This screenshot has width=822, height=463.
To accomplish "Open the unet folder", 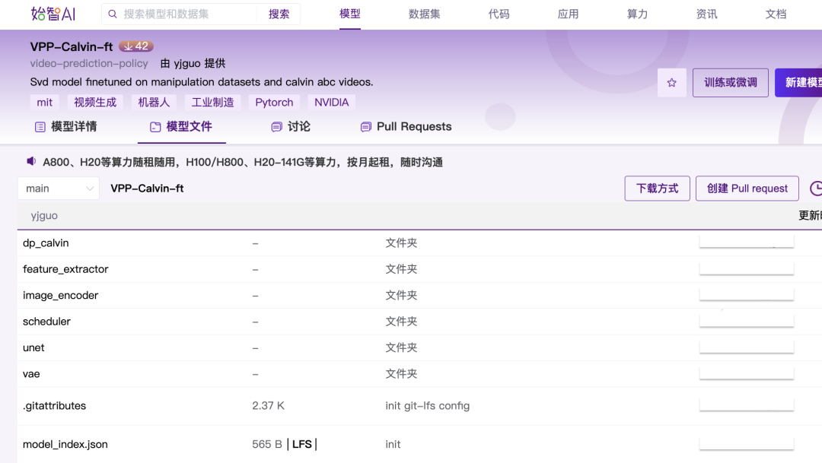I will 33,347.
